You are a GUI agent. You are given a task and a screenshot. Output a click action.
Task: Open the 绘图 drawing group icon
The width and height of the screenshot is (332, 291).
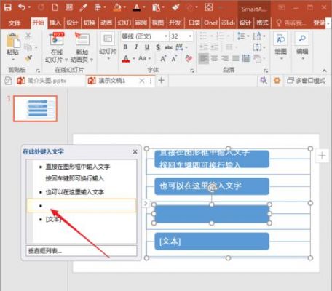click(x=280, y=39)
